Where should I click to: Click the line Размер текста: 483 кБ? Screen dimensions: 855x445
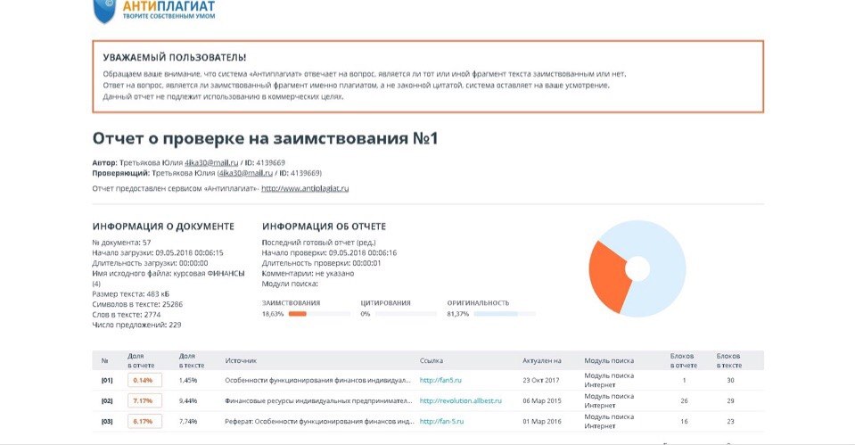(130, 293)
